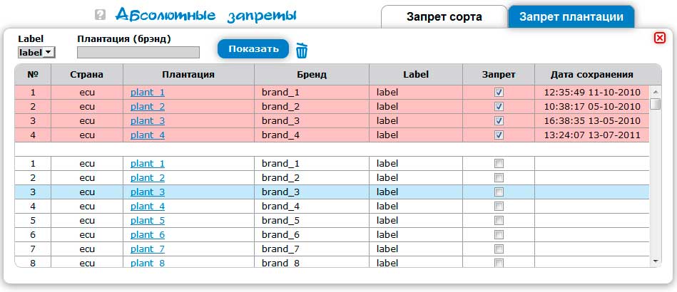Screen dimensions: 677x292
Task: Close the panel with red X icon
Action: point(660,38)
